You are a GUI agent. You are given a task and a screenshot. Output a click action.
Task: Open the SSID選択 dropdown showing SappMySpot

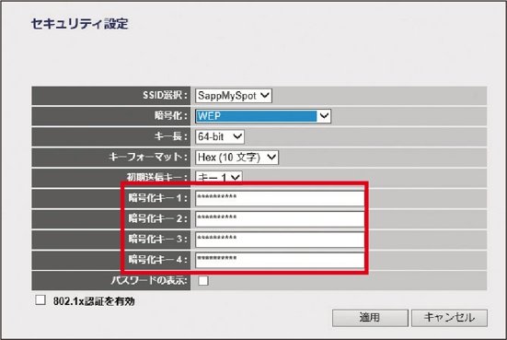coord(234,96)
